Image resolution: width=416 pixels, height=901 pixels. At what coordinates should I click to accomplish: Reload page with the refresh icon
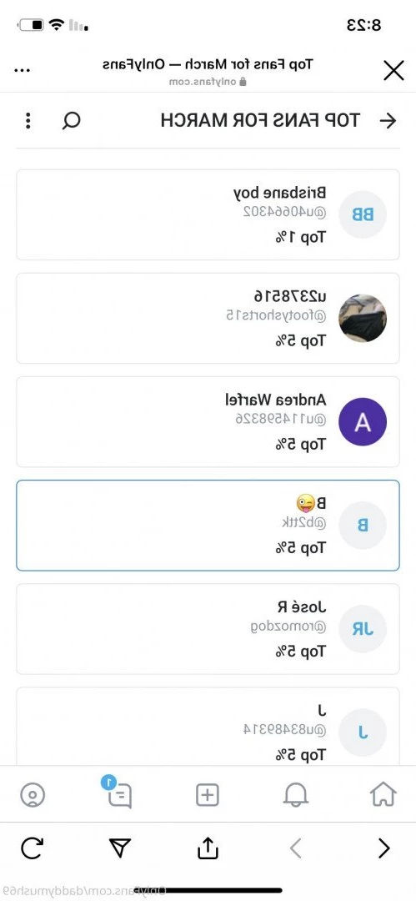33,848
